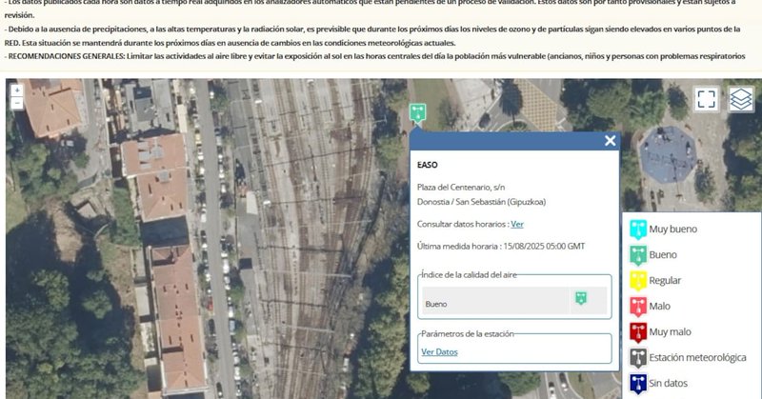Click the 'Muy malo' legend icon
This screenshot has width=762, height=399.
pos(638,332)
